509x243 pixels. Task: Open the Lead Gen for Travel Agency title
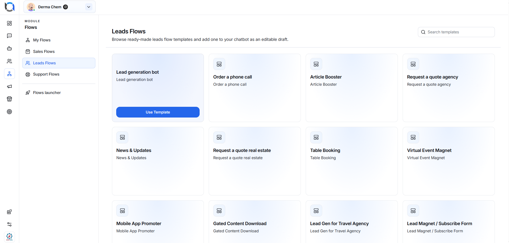coord(339,224)
